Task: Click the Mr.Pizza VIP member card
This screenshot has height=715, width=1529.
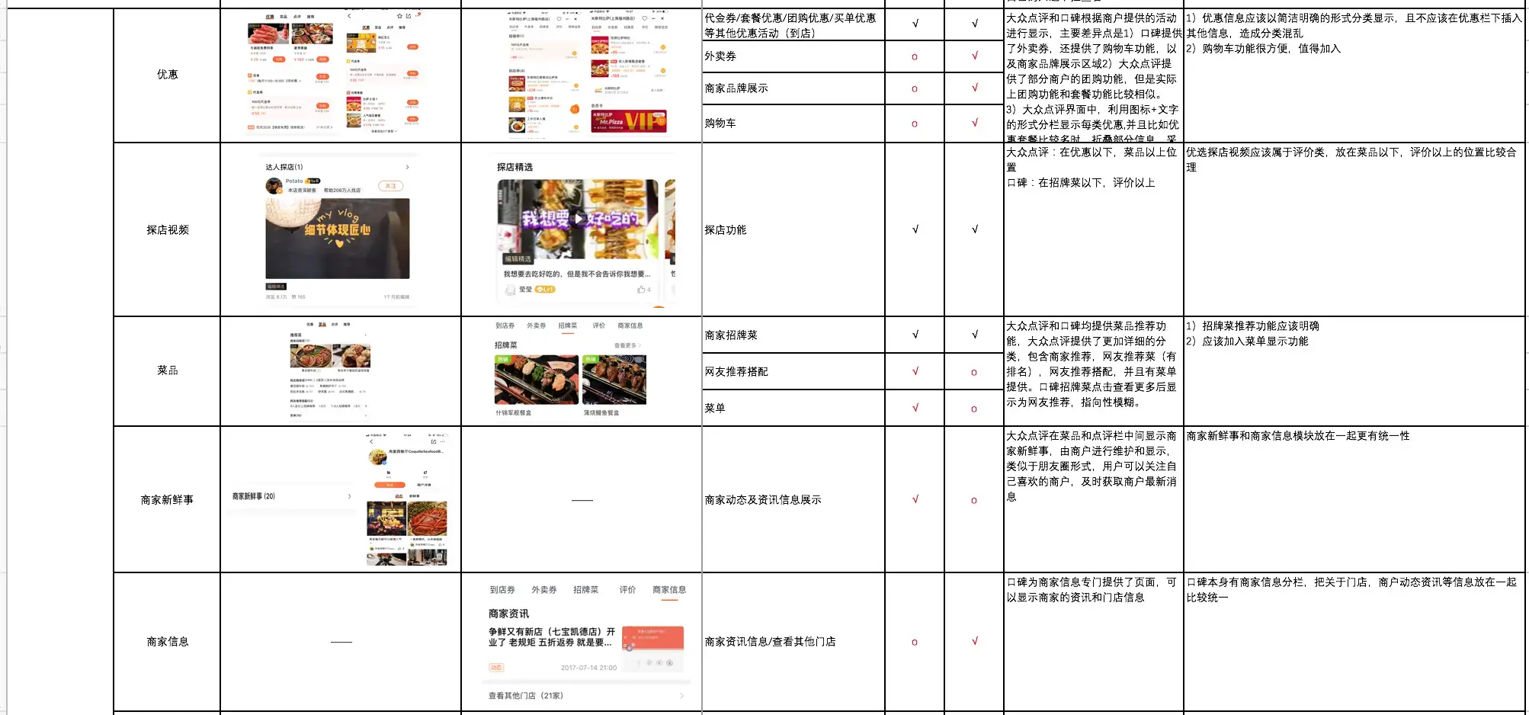Action: point(629,122)
